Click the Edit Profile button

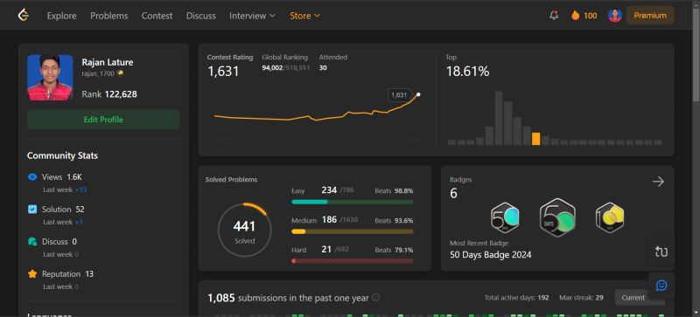click(103, 120)
